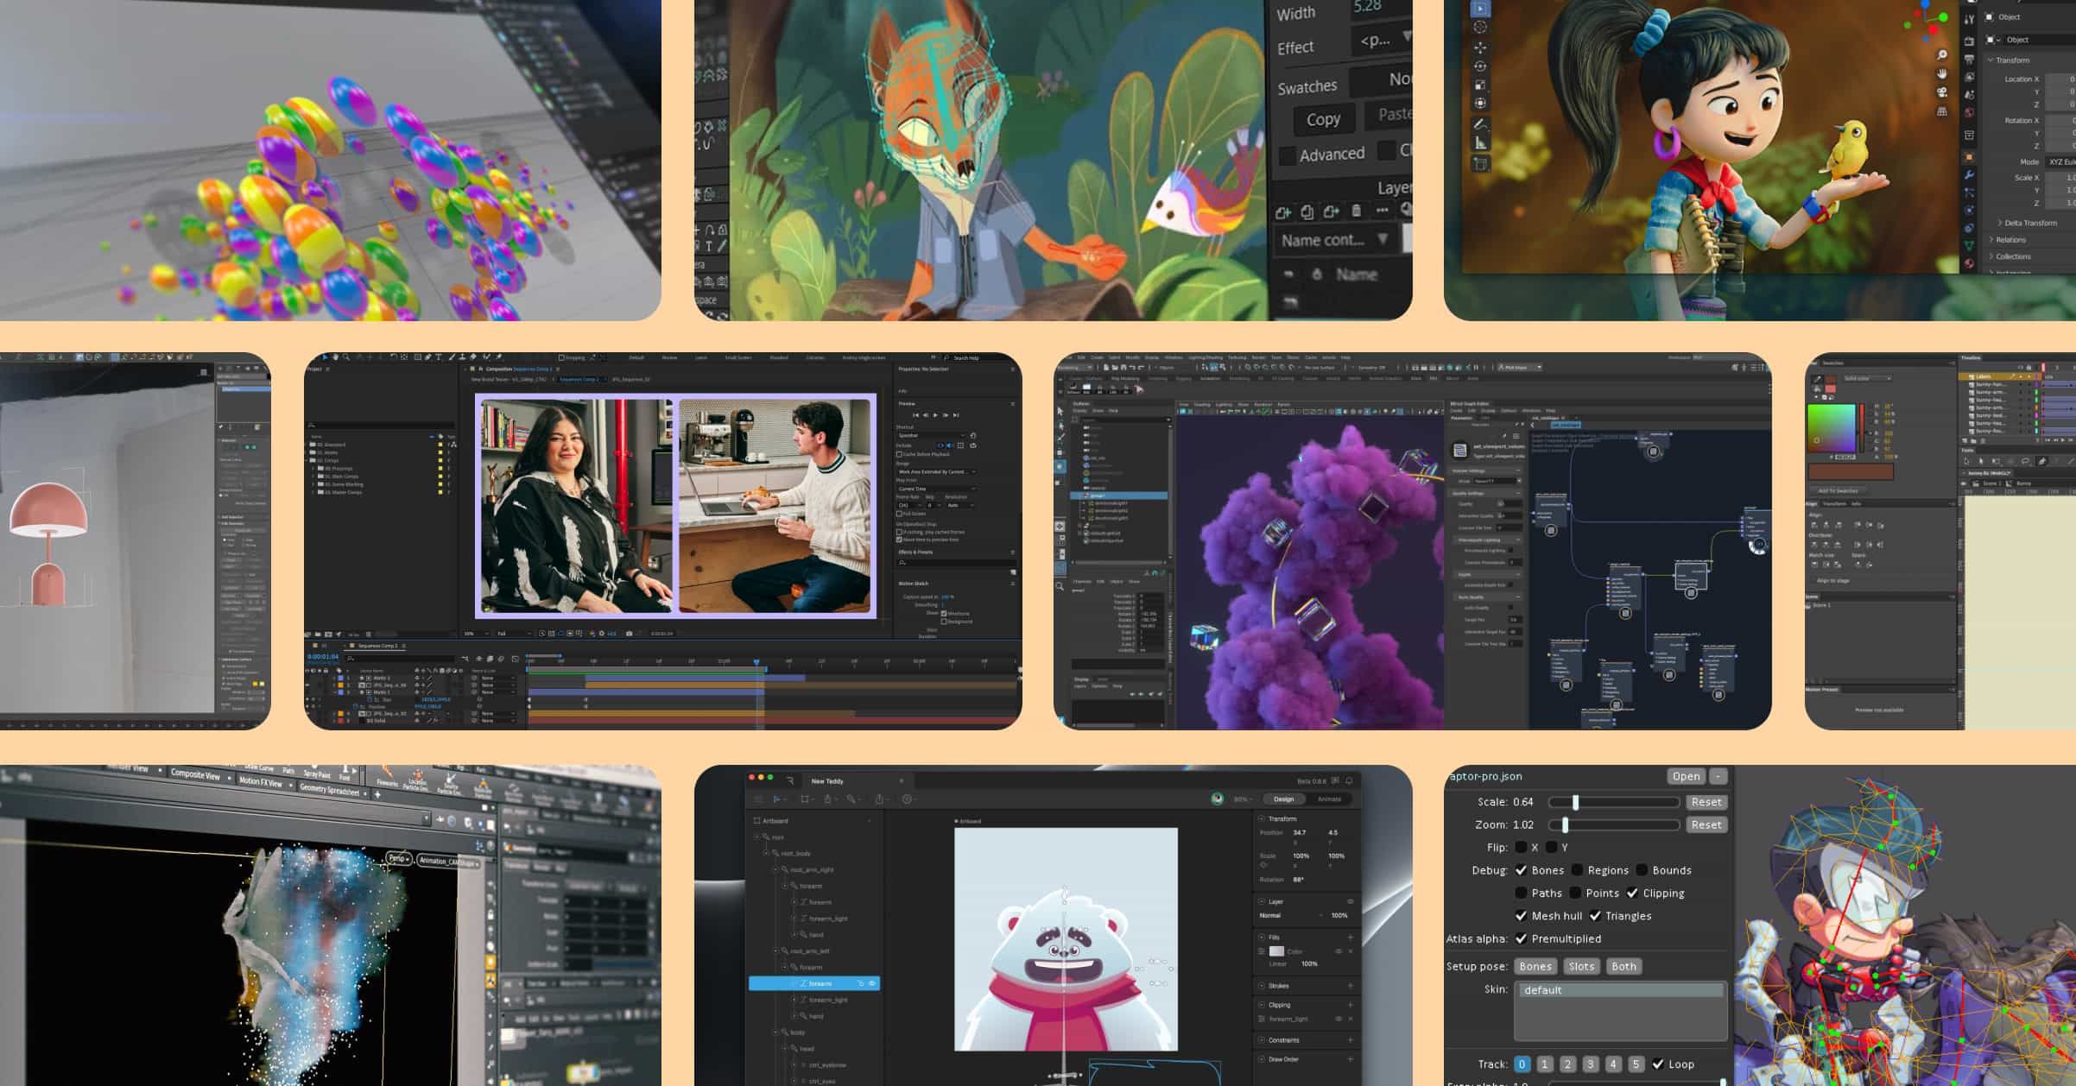Toggle Bones debug checkbox in Spine viewer
Image resolution: width=2076 pixels, height=1086 pixels.
coord(1521,870)
